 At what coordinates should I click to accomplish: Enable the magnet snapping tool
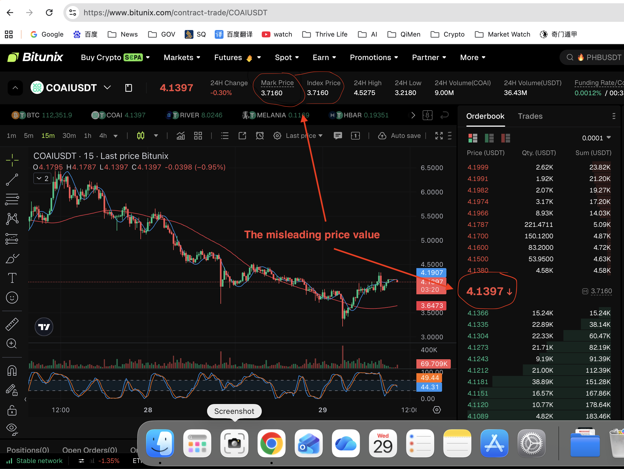[x=12, y=371]
